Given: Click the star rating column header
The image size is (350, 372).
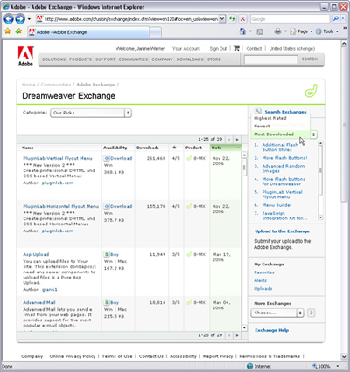Looking at the screenshot, I should click(x=174, y=148).
